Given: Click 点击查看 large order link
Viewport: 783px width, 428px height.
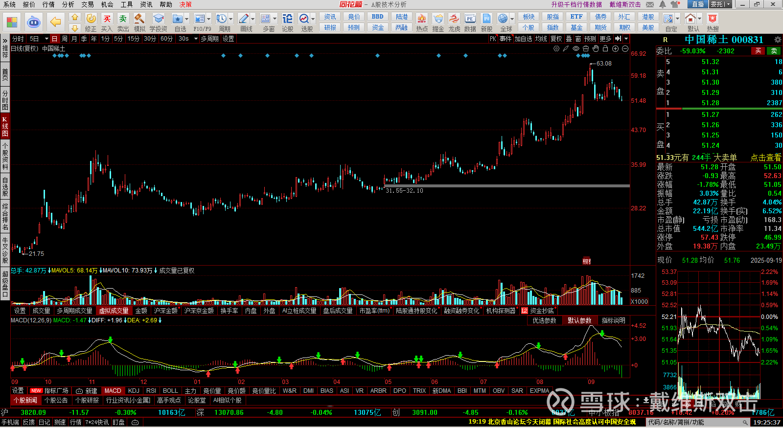Looking at the screenshot, I should [x=766, y=158].
